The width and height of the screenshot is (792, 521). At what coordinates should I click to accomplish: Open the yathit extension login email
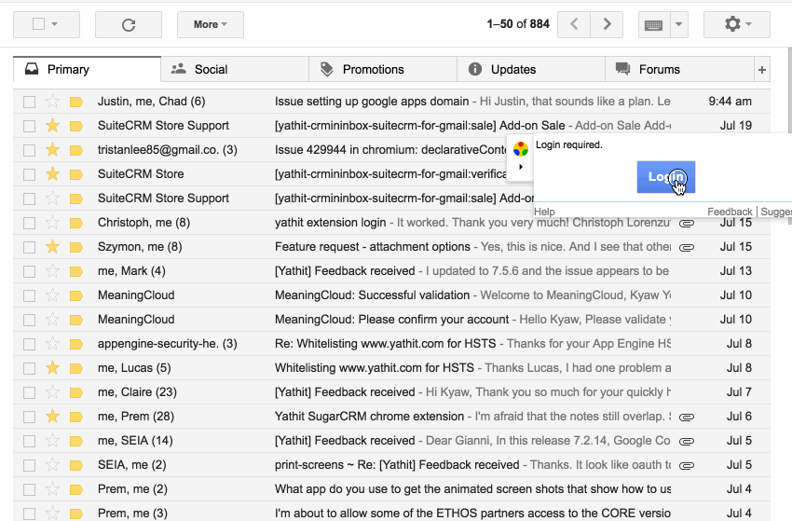391,223
